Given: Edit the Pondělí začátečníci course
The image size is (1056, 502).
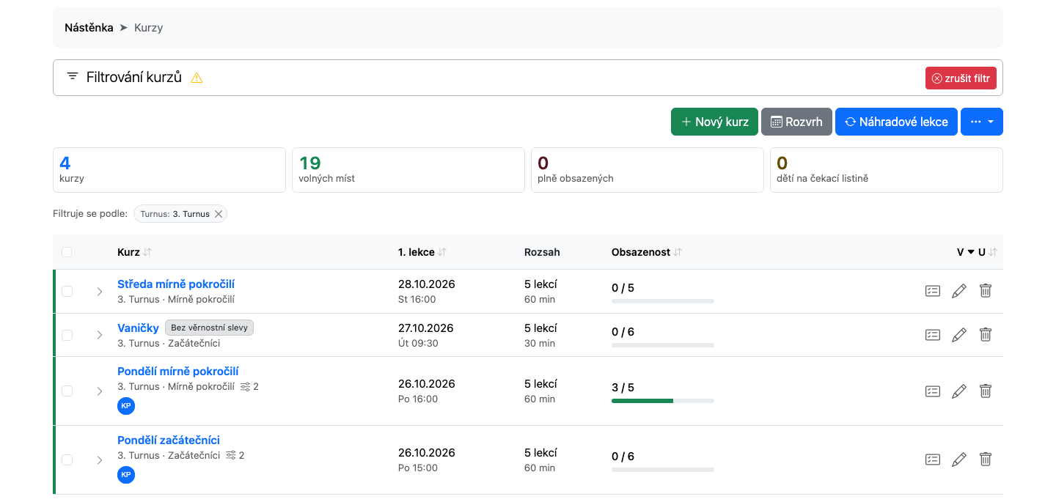Looking at the screenshot, I should (958, 459).
